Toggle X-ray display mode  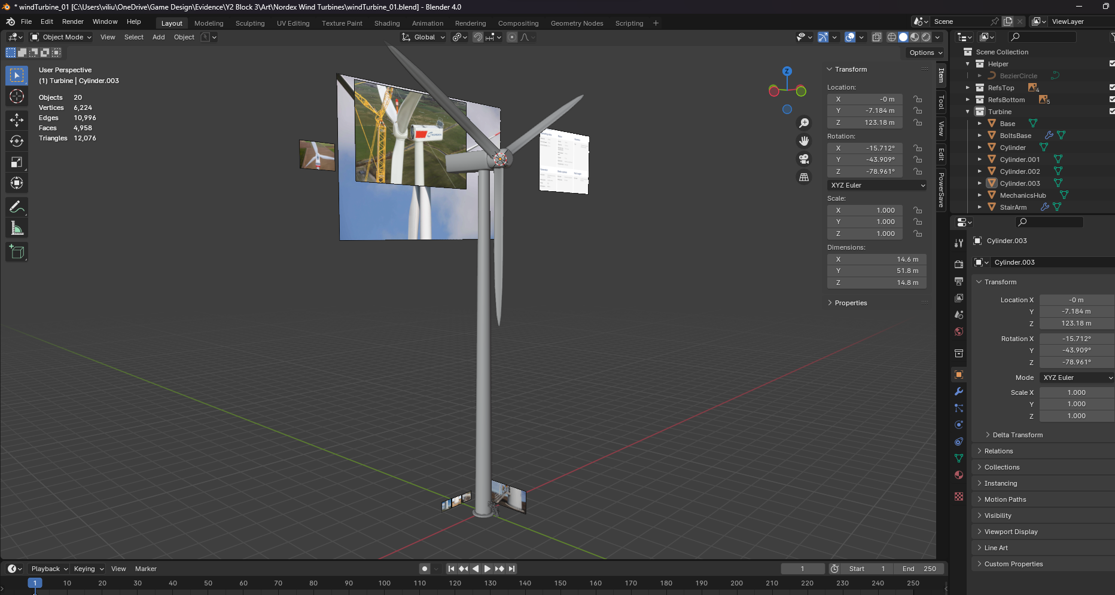click(876, 37)
